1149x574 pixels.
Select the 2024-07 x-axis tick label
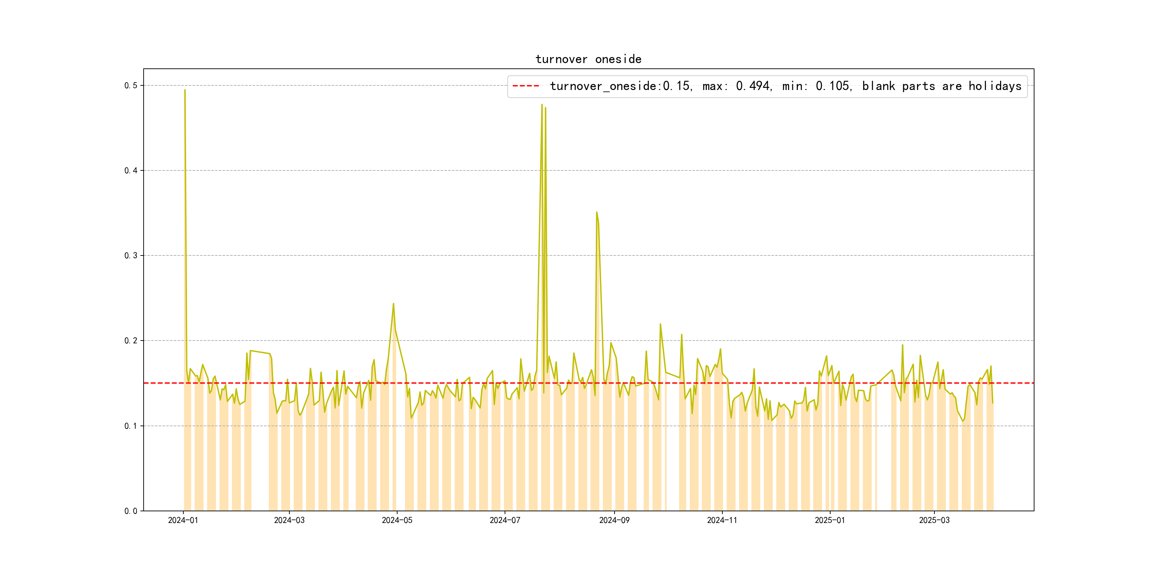point(505,520)
